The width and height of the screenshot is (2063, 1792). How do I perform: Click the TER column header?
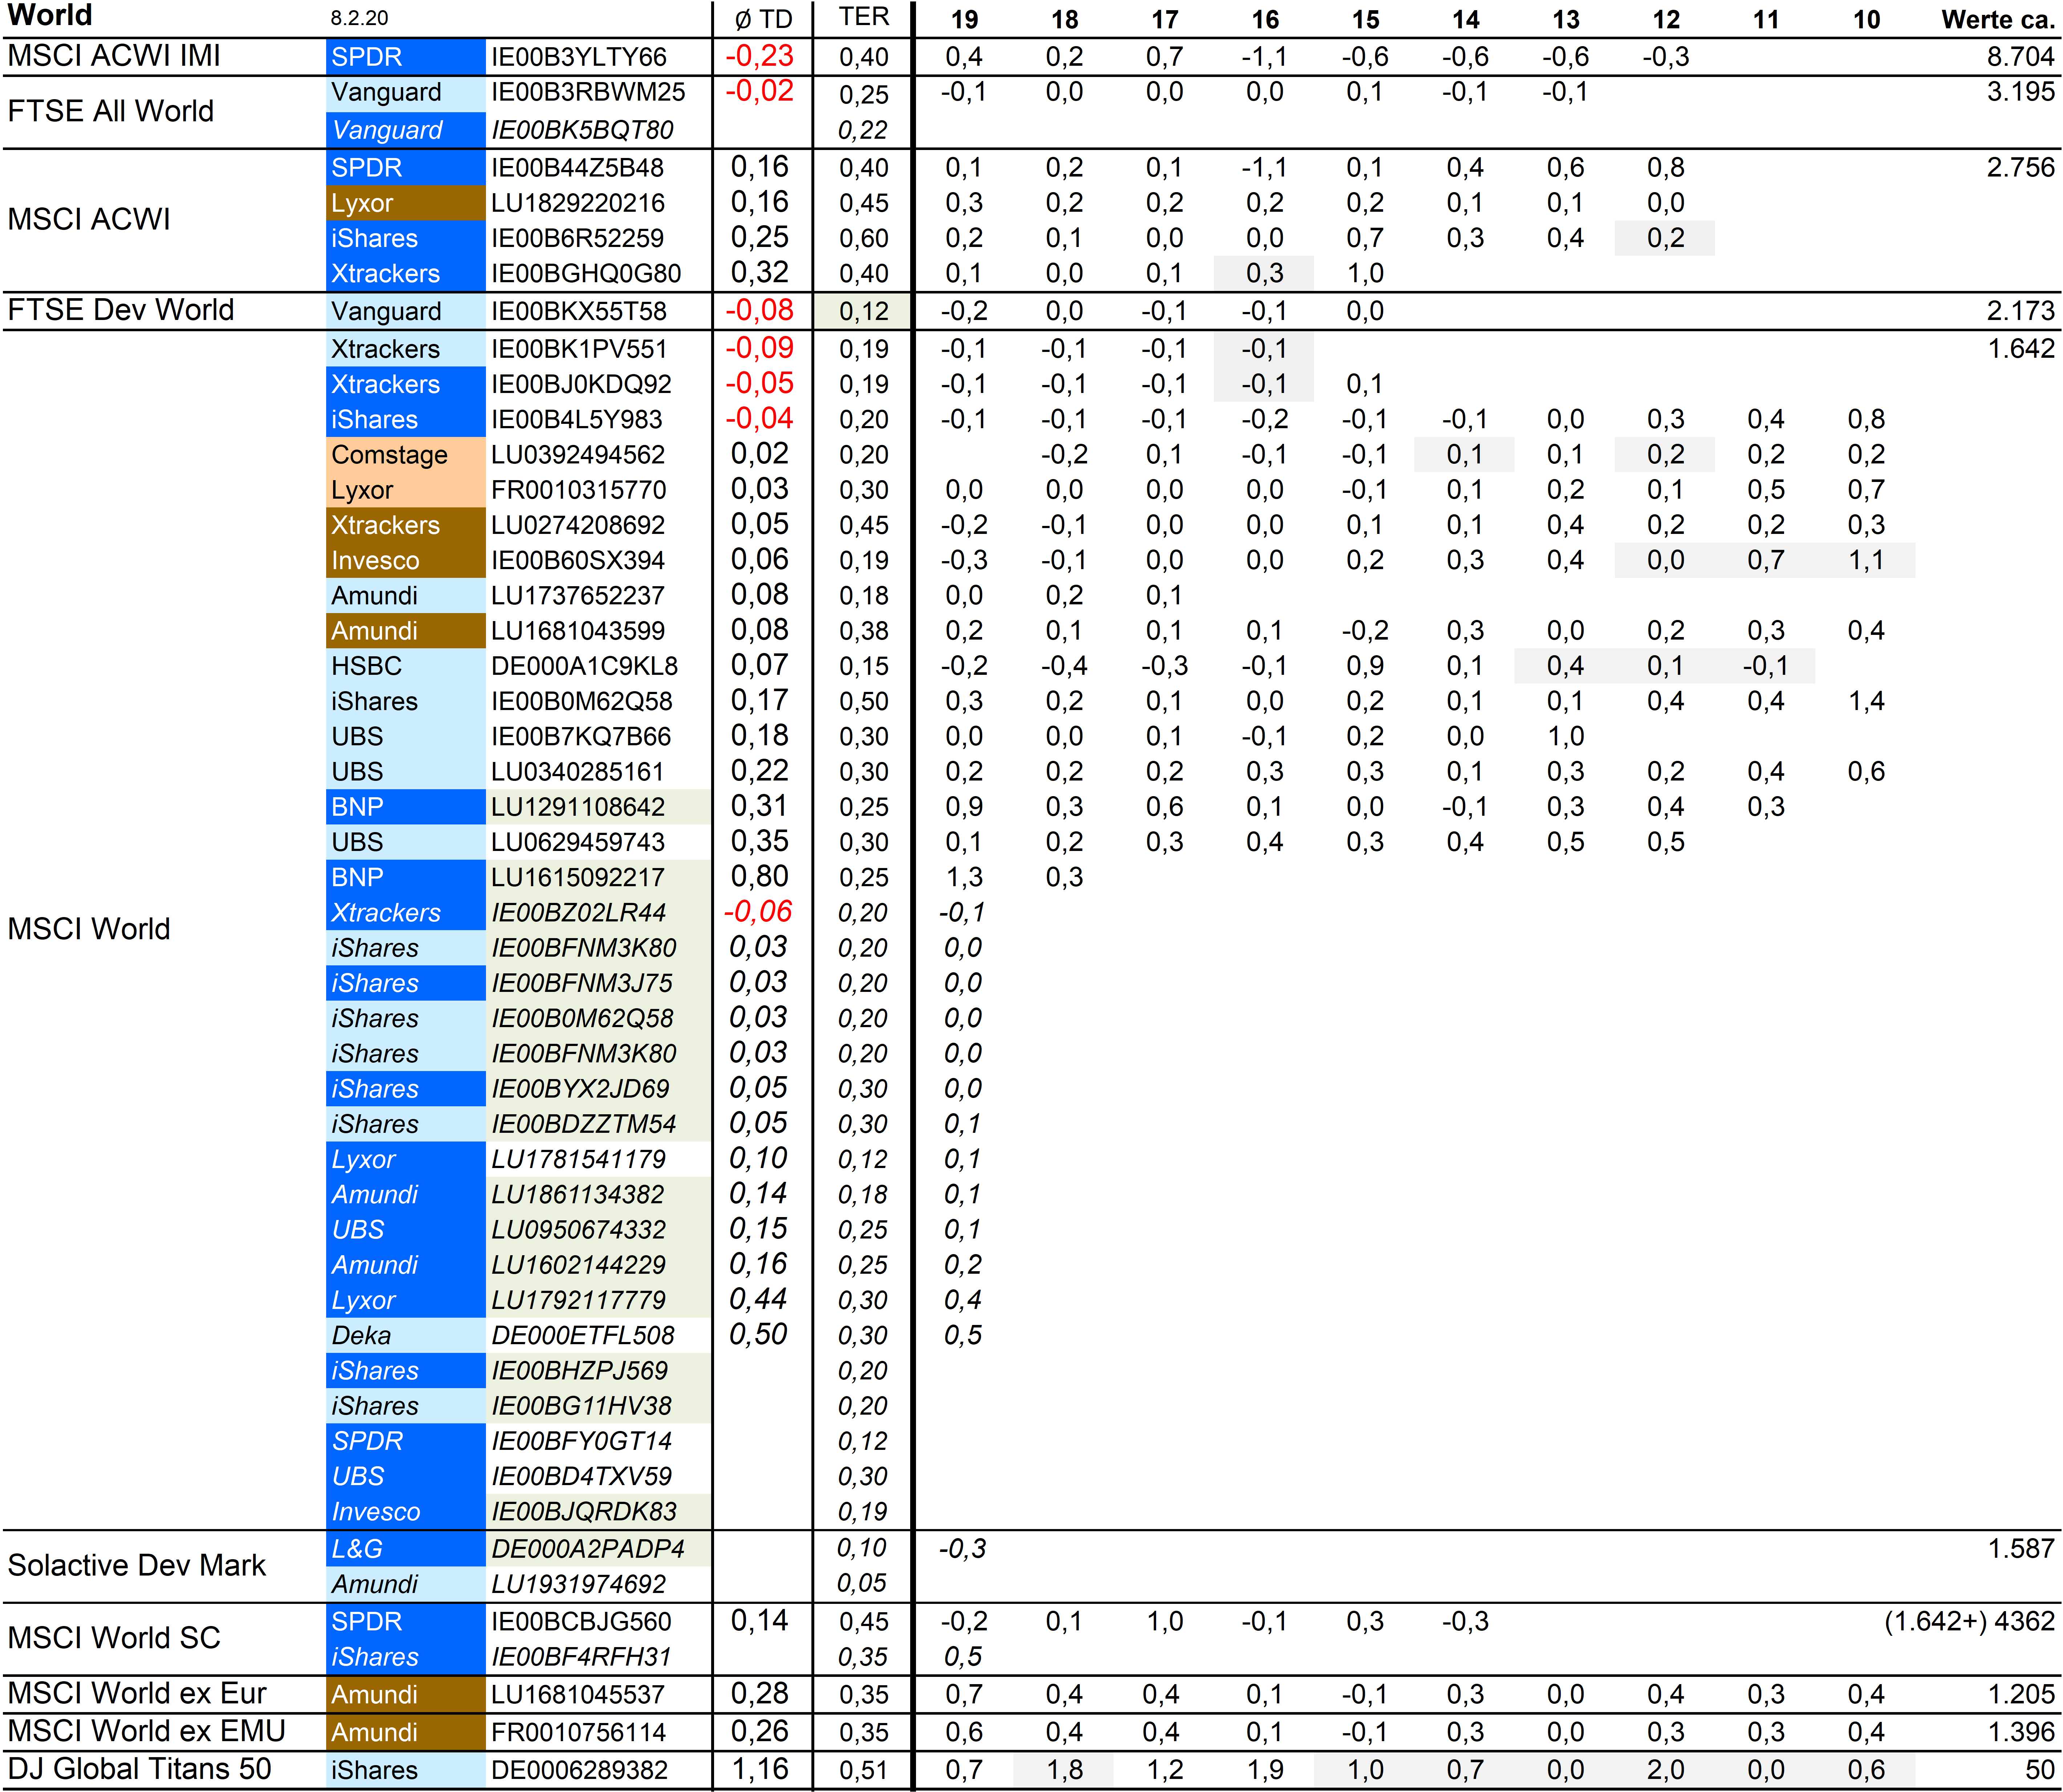[x=863, y=17]
